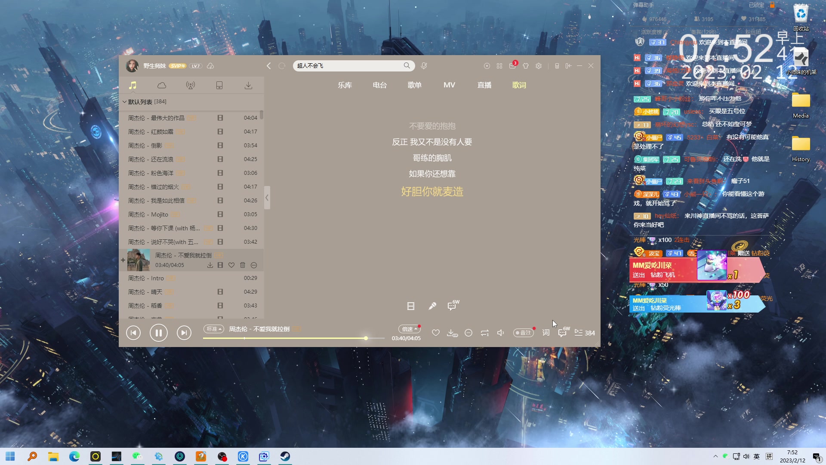
Task: Open the 6W comments icon below lyrics
Action: tap(453, 305)
